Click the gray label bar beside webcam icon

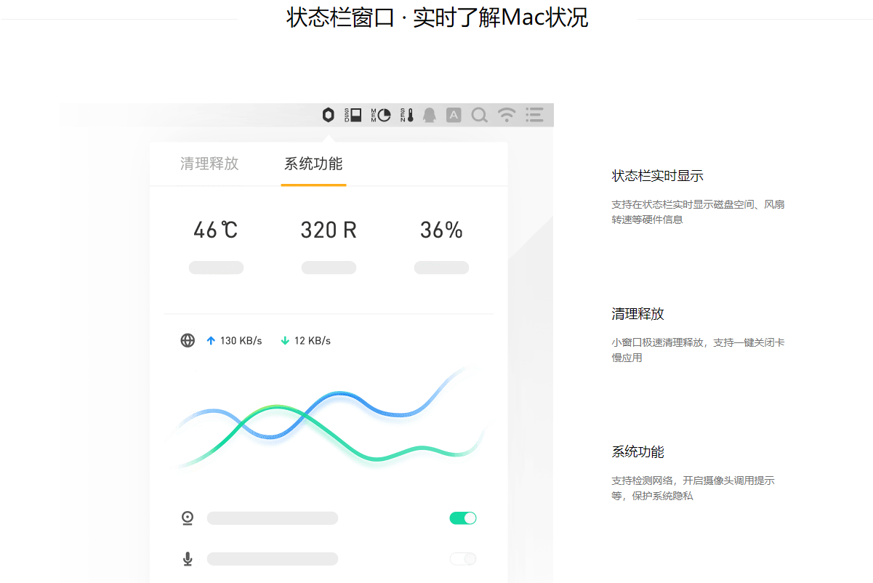pos(273,518)
